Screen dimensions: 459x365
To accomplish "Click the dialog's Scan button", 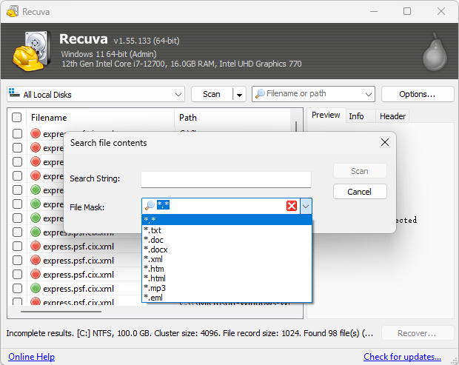I will coord(360,171).
